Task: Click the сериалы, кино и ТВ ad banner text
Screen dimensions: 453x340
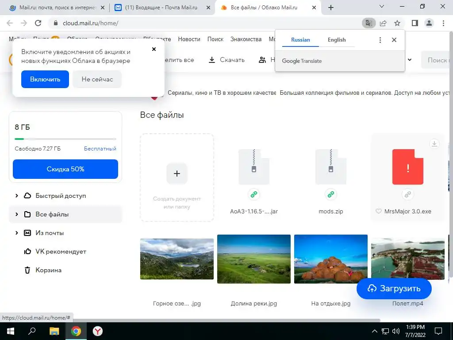Action: tap(222, 93)
